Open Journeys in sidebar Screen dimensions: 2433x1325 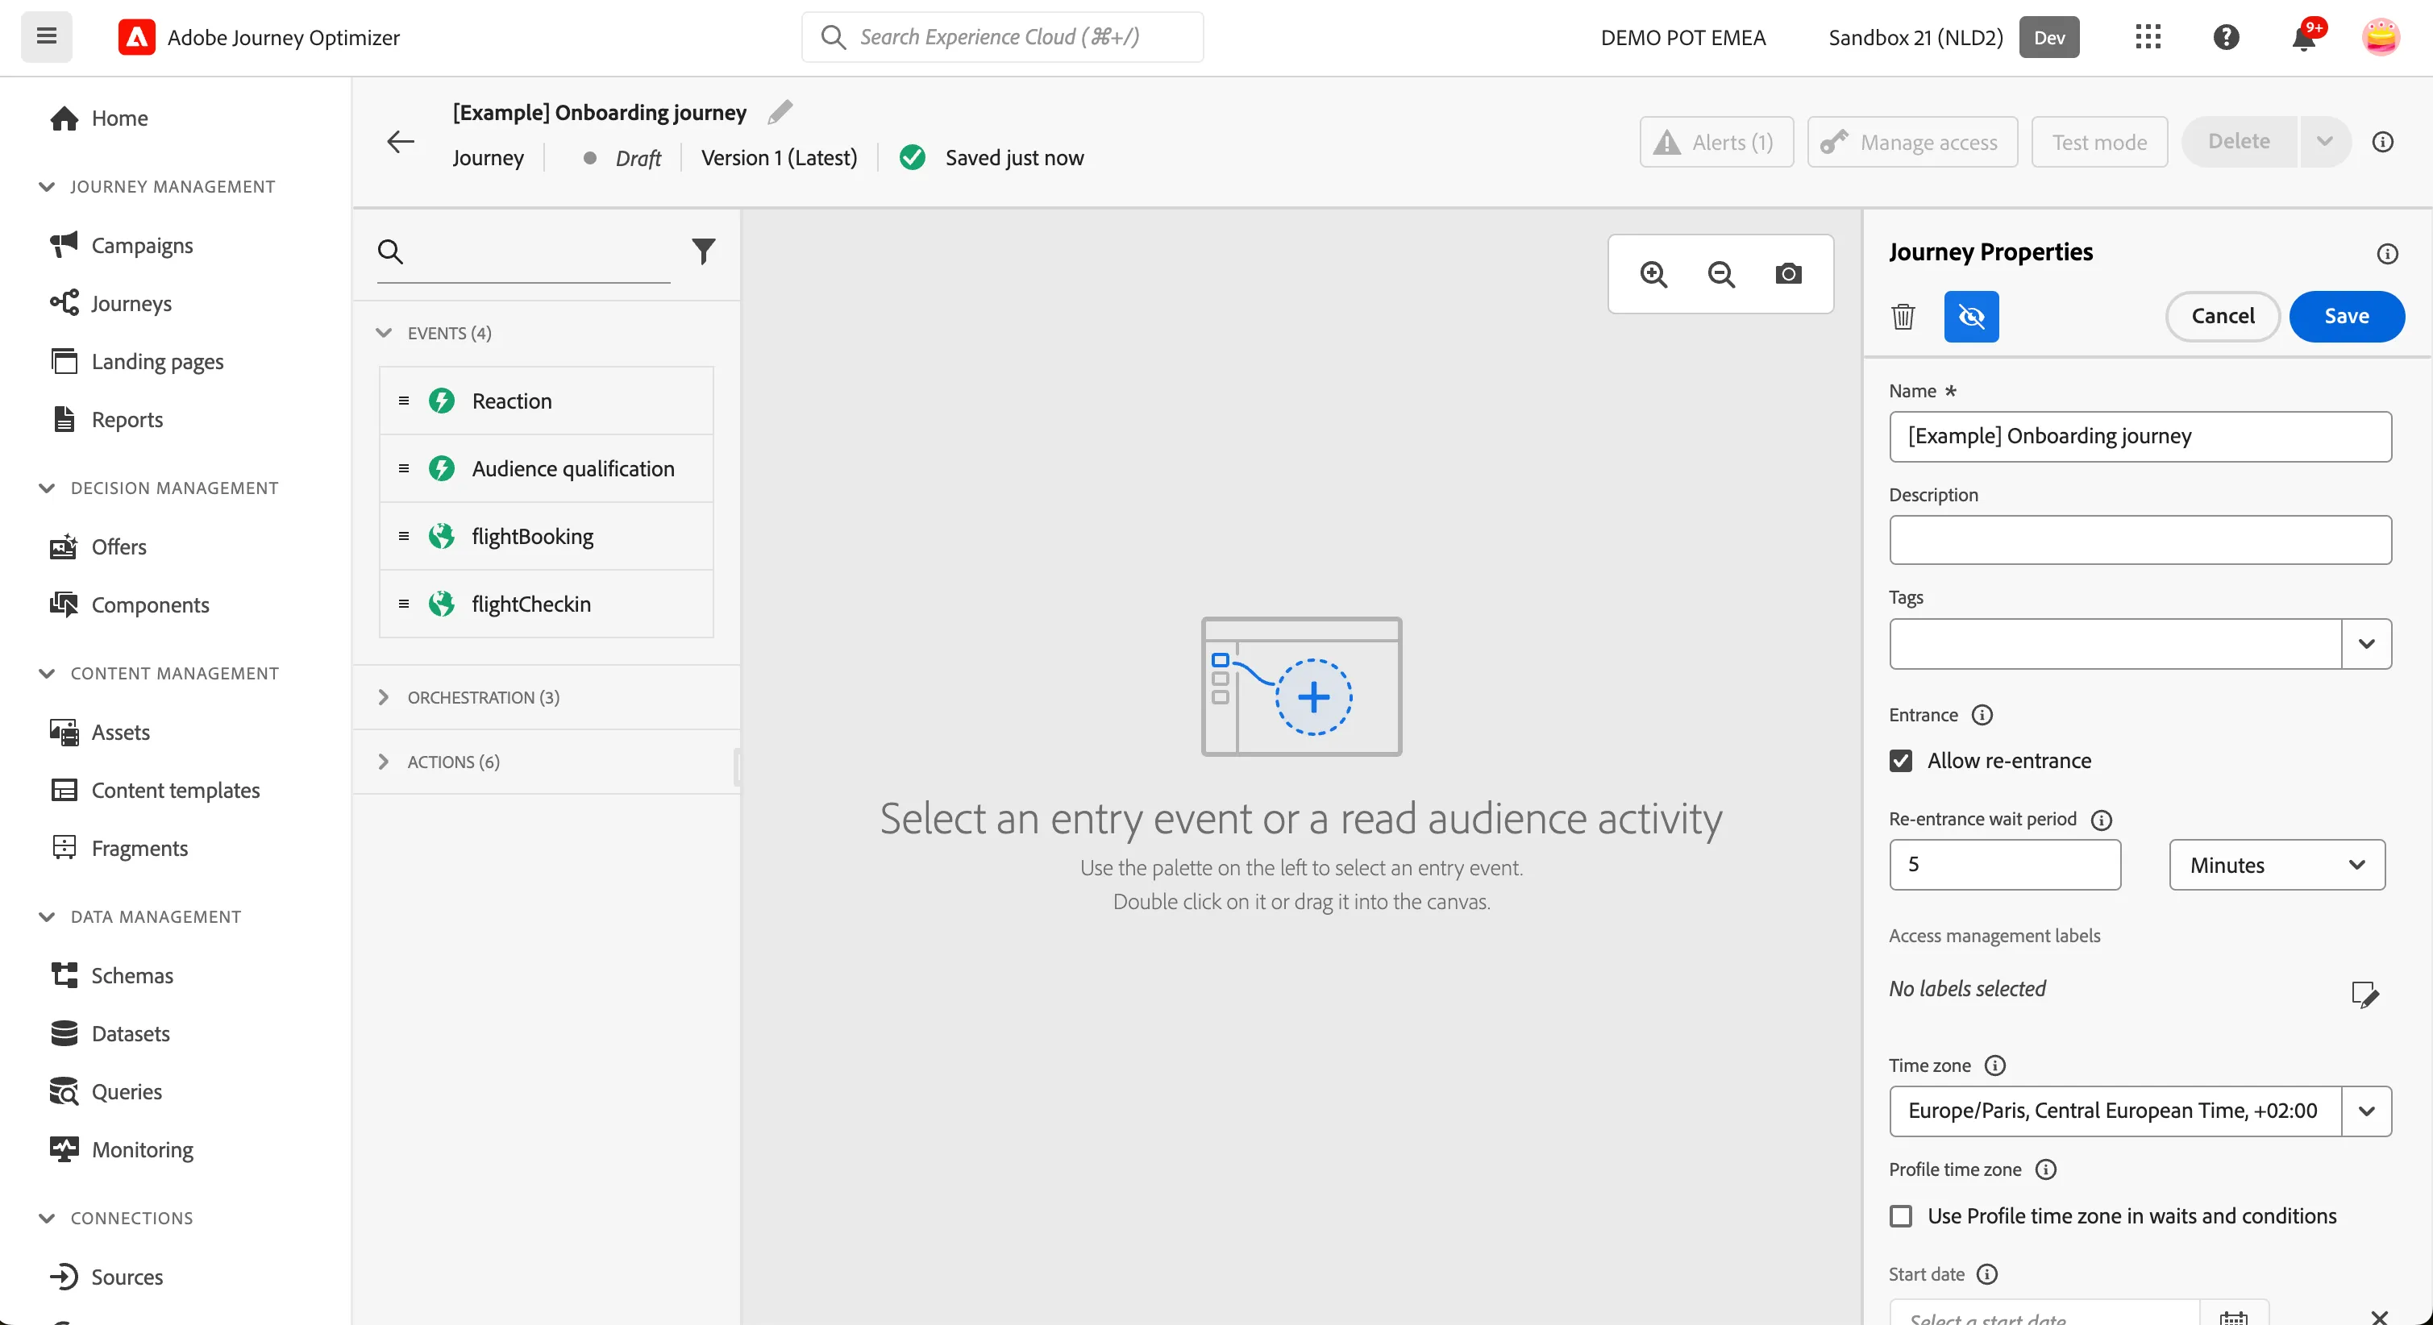(x=131, y=304)
